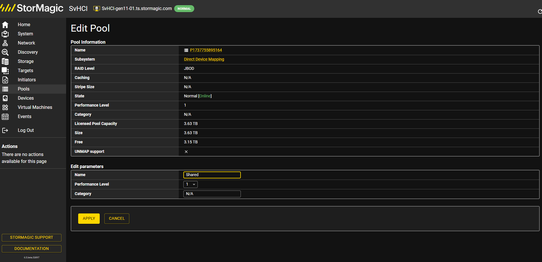Click the Events calendar icon
542x262 pixels.
(x=5, y=117)
